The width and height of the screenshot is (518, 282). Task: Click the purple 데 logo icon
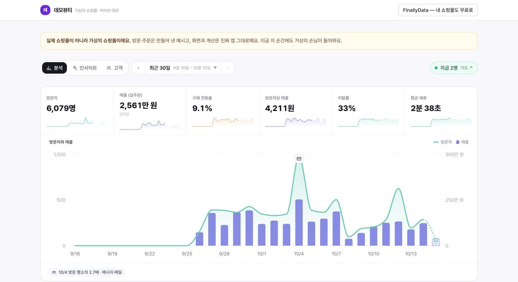point(45,10)
